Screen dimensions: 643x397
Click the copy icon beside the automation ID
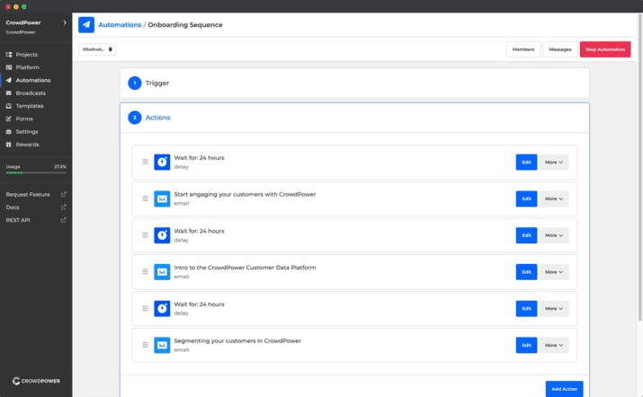coord(110,49)
